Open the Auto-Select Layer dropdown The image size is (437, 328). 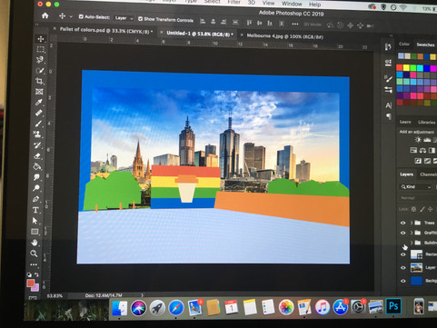pos(124,18)
